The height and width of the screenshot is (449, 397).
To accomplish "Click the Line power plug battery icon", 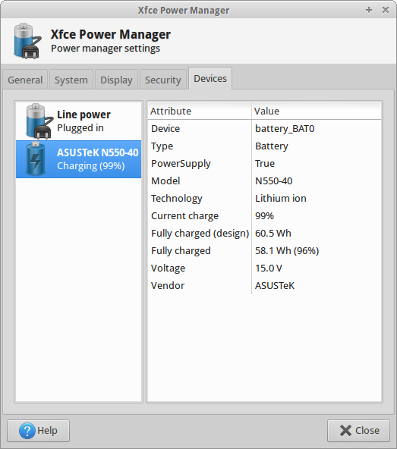I will (39, 121).
